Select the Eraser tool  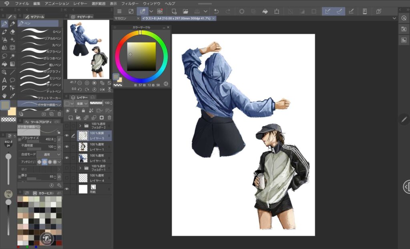(x=12, y=32)
